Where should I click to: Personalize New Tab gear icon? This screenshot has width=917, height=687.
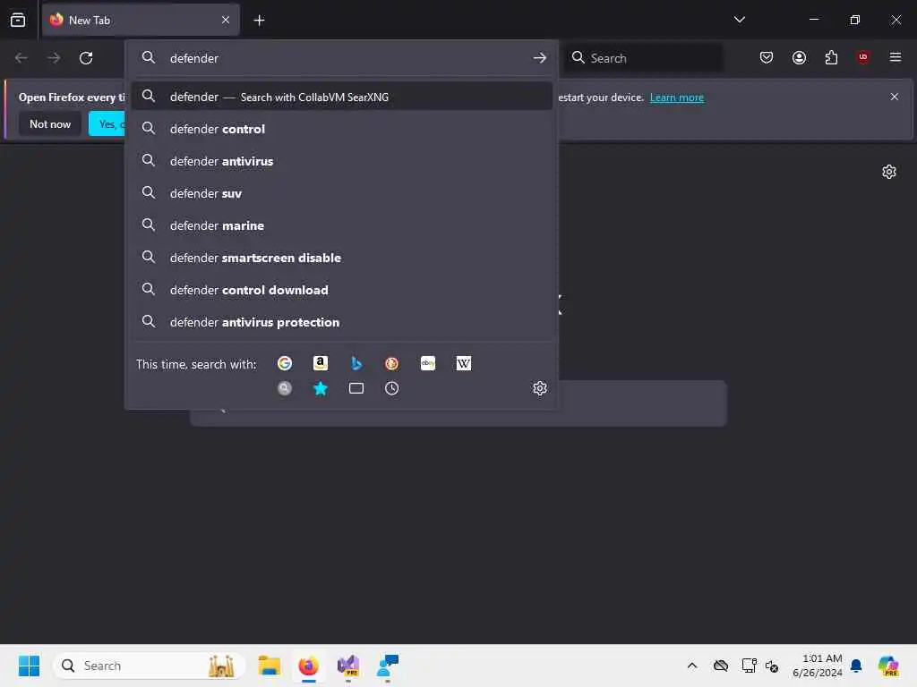pyautogui.click(x=889, y=172)
